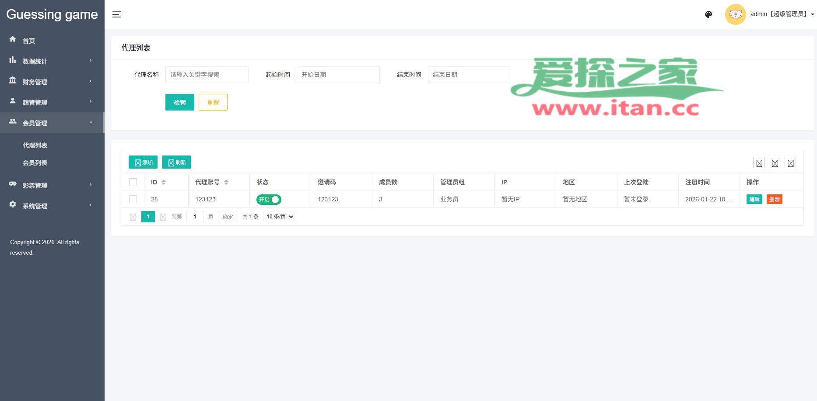The height and width of the screenshot is (401, 817).
Task: Click the admin avatar picture
Action: click(735, 14)
